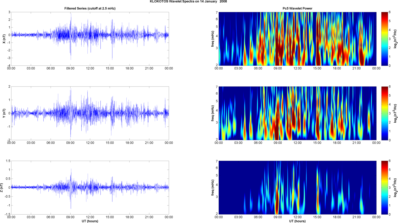The height and width of the screenshot is (223, 398).
Task: Click 12:00 tick label under Y time series
Action: [x=90, y=143]
